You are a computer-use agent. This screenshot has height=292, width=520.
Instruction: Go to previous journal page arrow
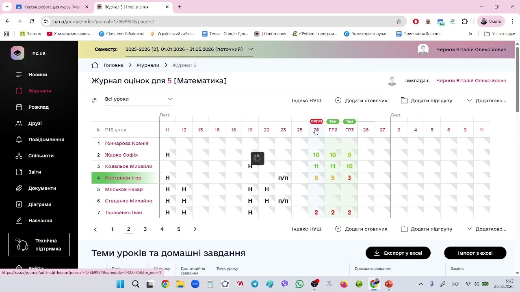click(x=95, y=229)
